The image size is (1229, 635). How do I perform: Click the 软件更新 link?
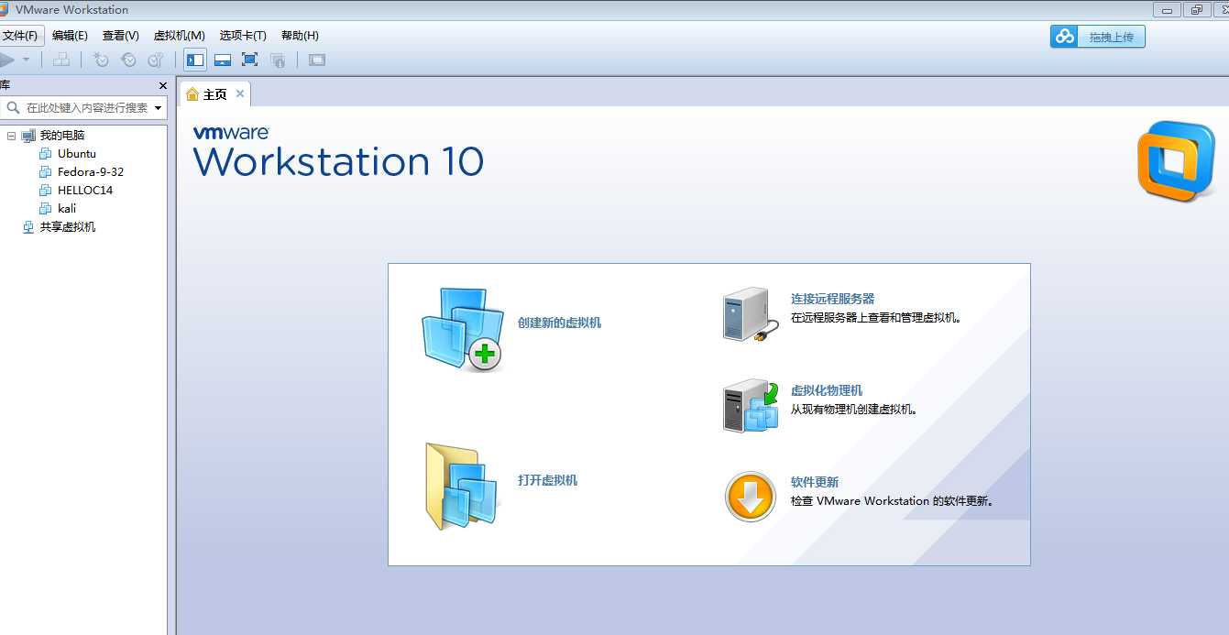click(814, 482)
